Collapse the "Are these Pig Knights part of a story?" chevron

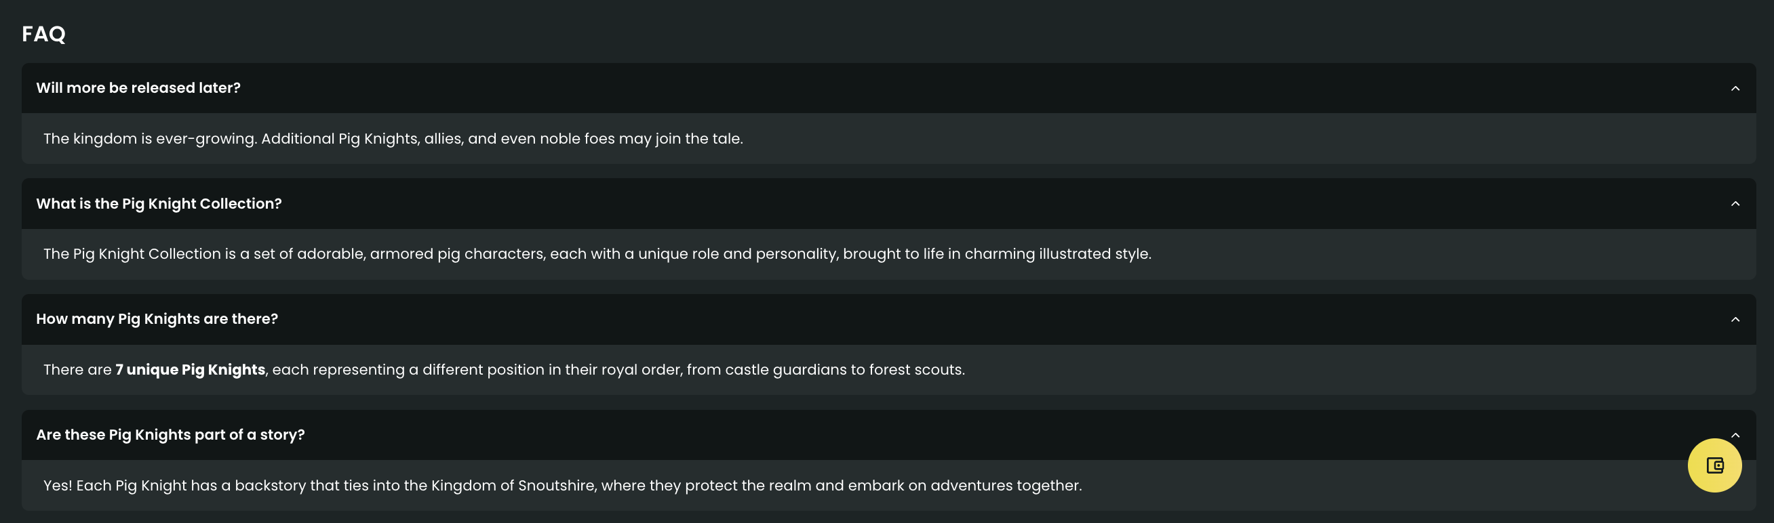tap(1737, 435)
